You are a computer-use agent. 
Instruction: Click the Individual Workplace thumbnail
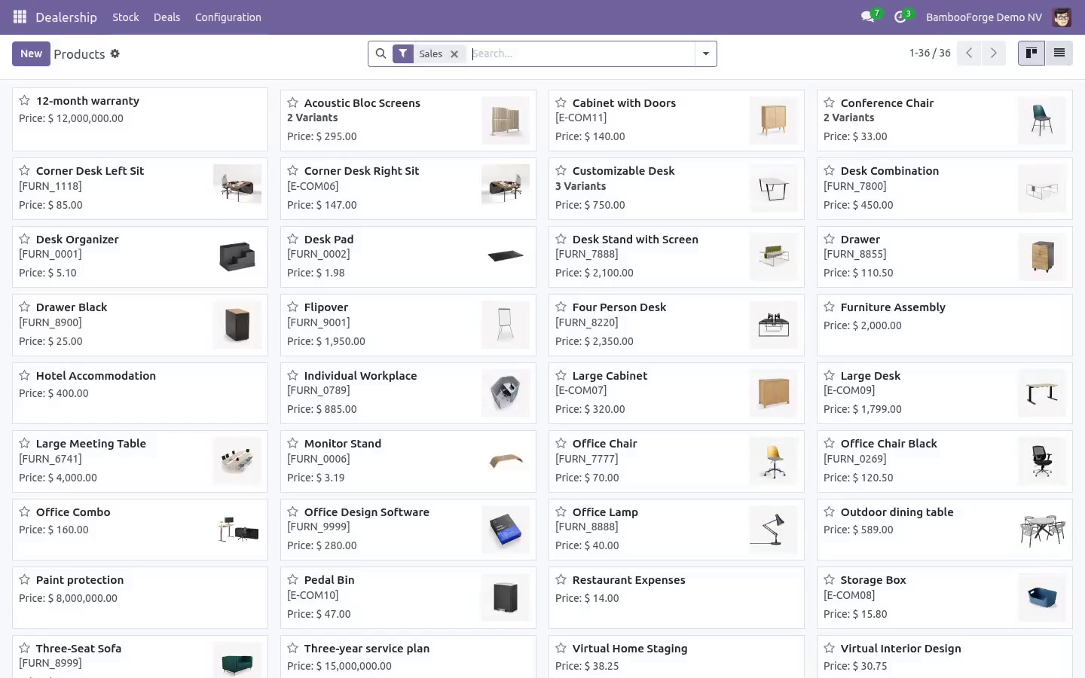click(506, 393)
